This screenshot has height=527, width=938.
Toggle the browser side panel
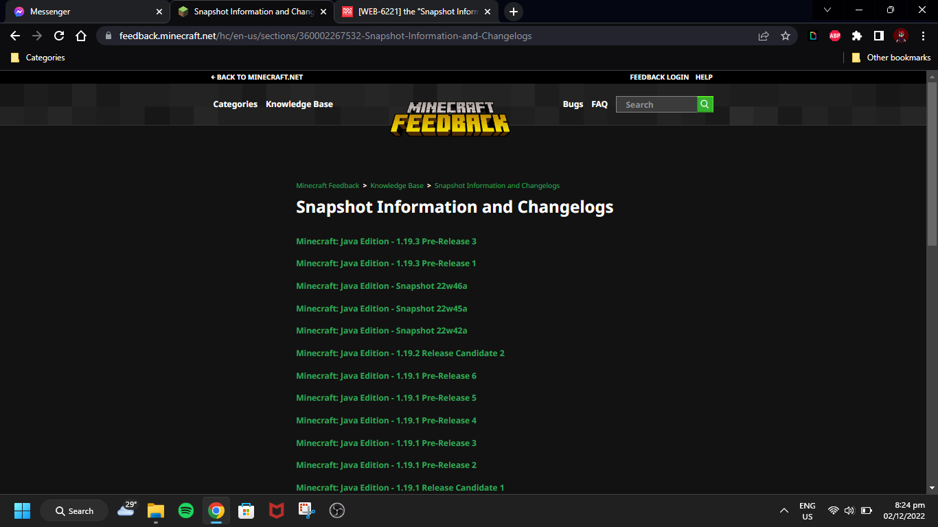[879, 36]
